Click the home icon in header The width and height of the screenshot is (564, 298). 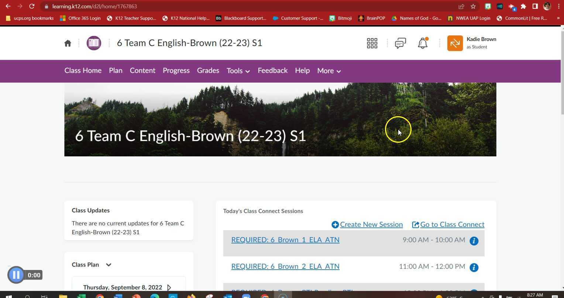(x=68, y=44)
